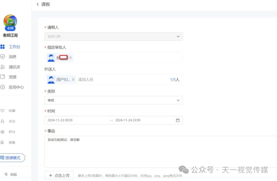
Task: Open the calendar picker in the 时间 field
Action: pos(178,120)
